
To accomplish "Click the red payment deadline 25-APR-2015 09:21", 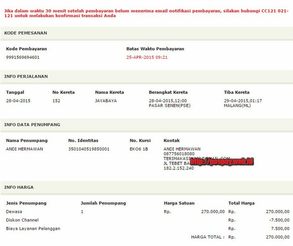I will click(147, 57).
